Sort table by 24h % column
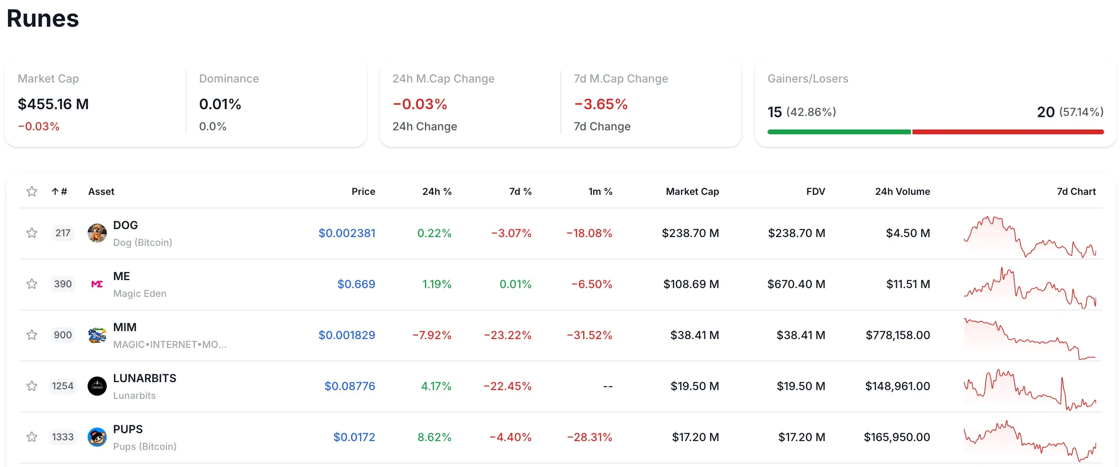Image resolution: width=1120 pixels, height=467 pixels. click(x=437, y=191)
